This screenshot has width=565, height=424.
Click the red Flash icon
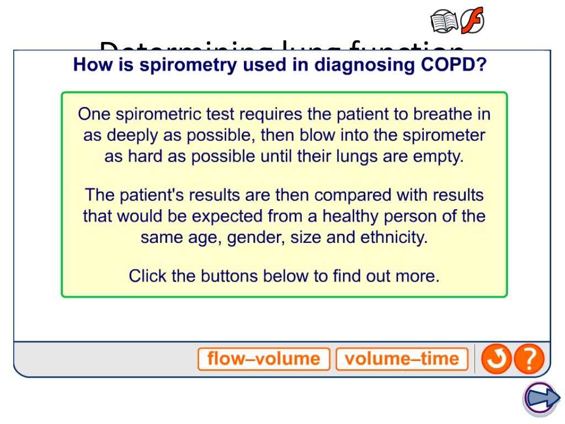pos(473,22)
